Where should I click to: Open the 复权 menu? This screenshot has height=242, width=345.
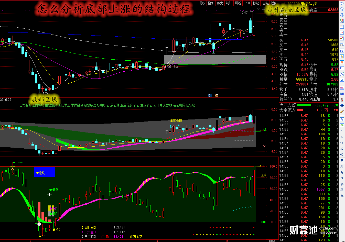click(202, 3)
